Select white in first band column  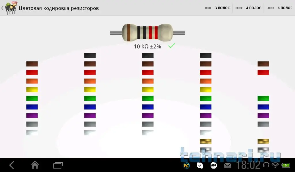[x=32, y=133]
